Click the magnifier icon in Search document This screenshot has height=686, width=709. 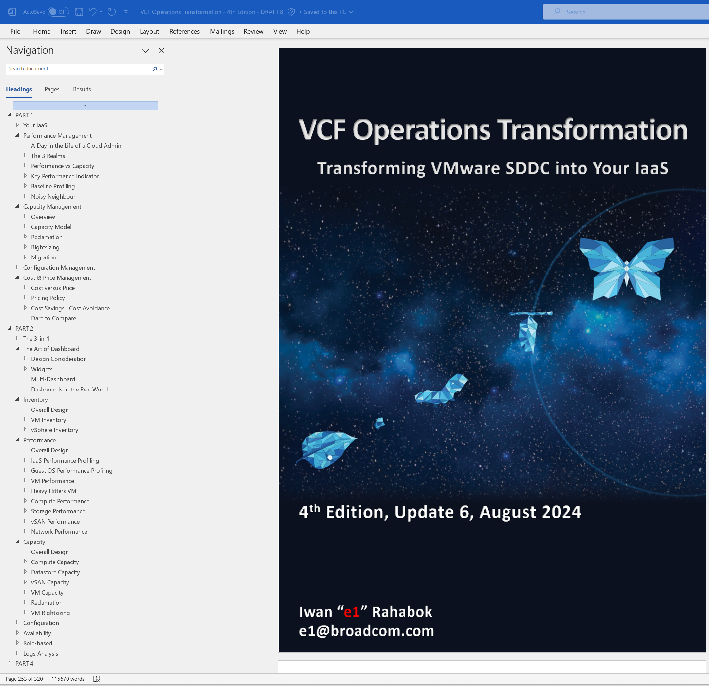[155, 69]
